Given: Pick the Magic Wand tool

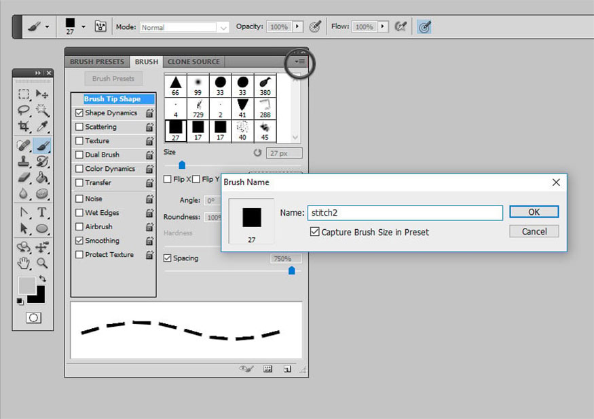Looking at the screenshot, I should pyautogui.click(x=42, y=110).
